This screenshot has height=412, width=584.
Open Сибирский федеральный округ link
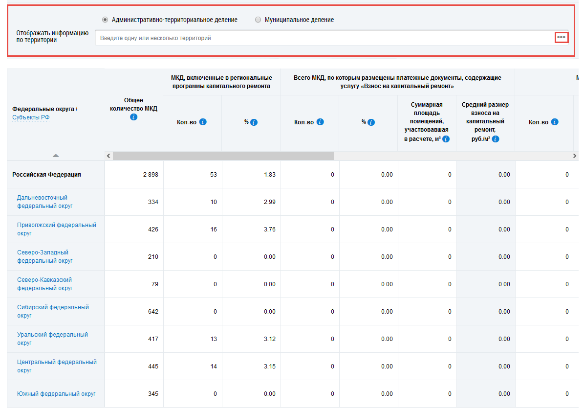pyautogui.click(x=53, y=311)
